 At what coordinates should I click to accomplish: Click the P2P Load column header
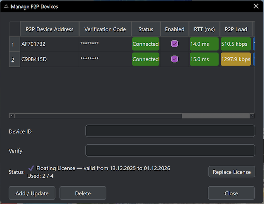point(236,29)
